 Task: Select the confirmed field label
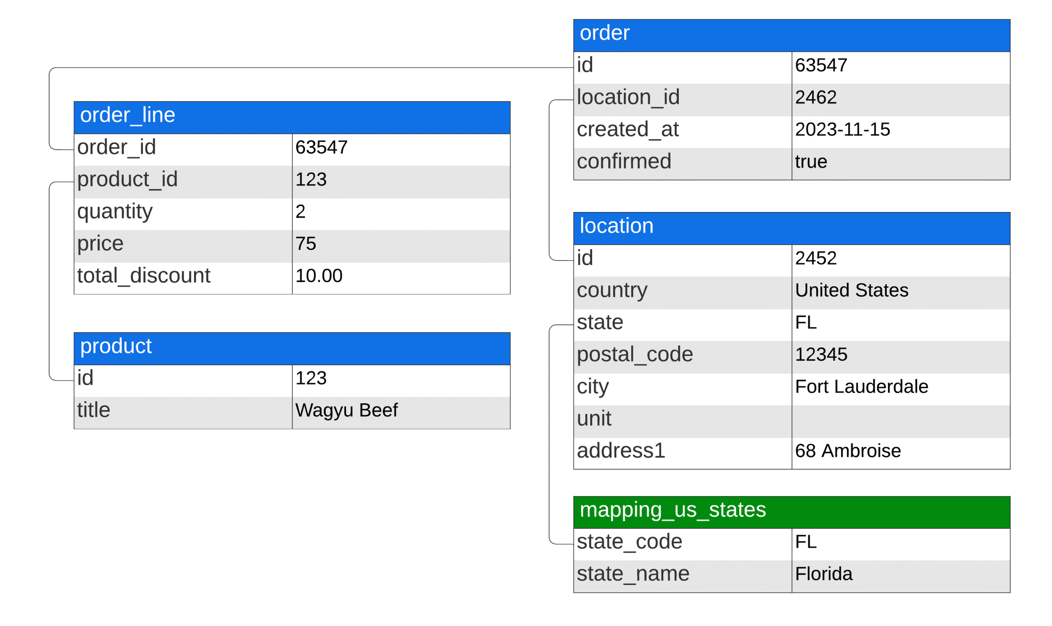(623, 161)
